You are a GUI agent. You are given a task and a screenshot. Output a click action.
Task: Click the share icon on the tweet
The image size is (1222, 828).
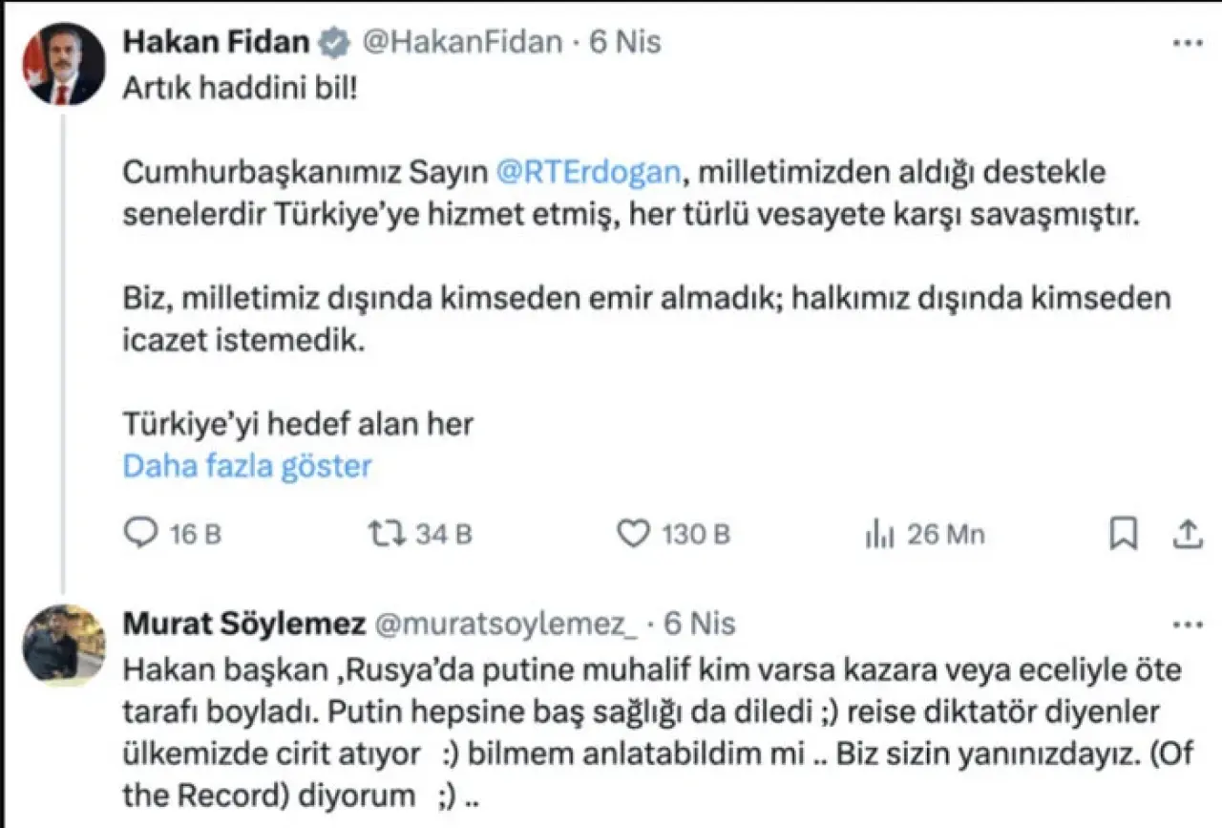(1187, 534)
